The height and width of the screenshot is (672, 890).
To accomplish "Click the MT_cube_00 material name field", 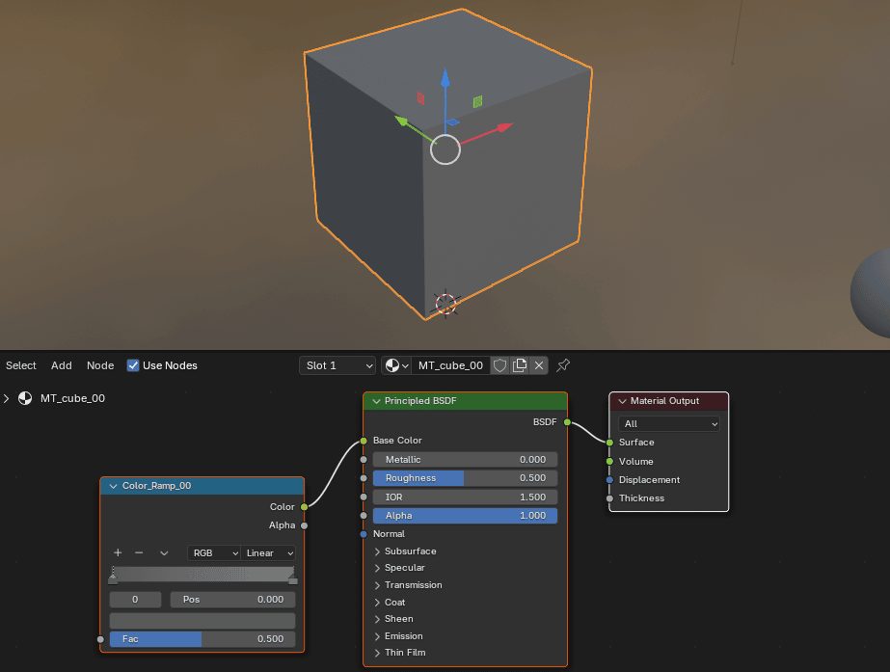I will click(450, 365).
